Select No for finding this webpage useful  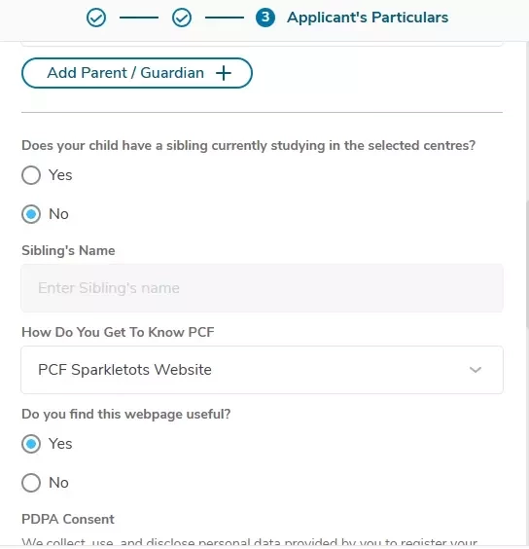pos(31,483)
